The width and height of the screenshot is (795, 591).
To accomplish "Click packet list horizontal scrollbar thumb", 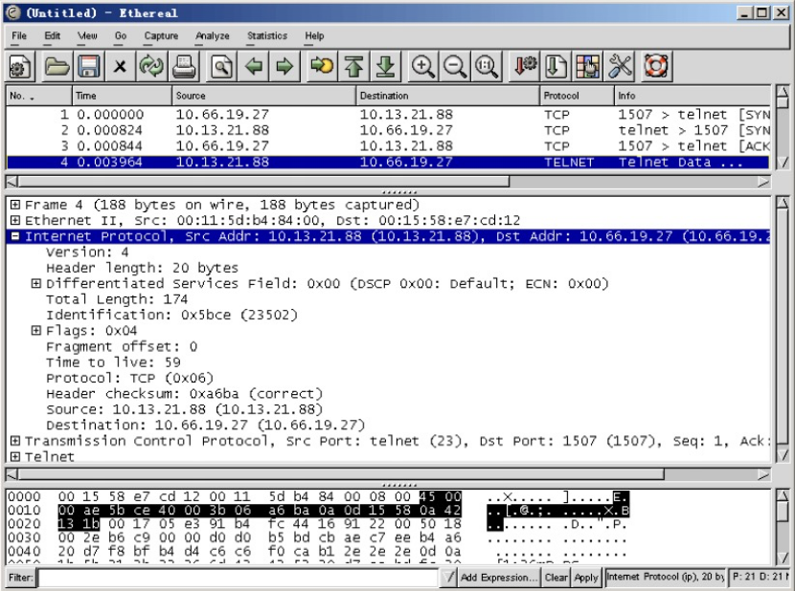I will coord(263,182).
